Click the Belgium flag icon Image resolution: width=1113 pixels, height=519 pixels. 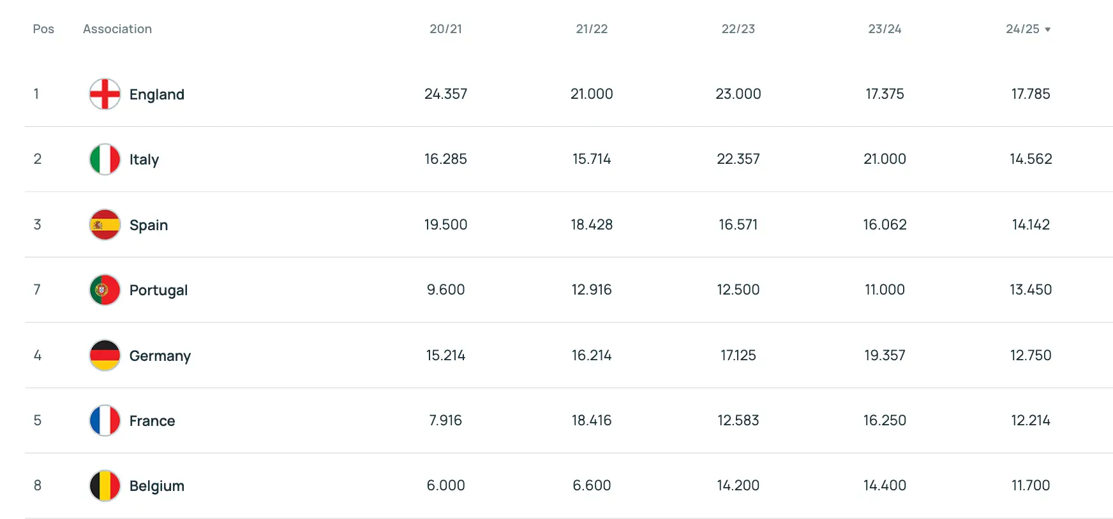coord(105,486)
